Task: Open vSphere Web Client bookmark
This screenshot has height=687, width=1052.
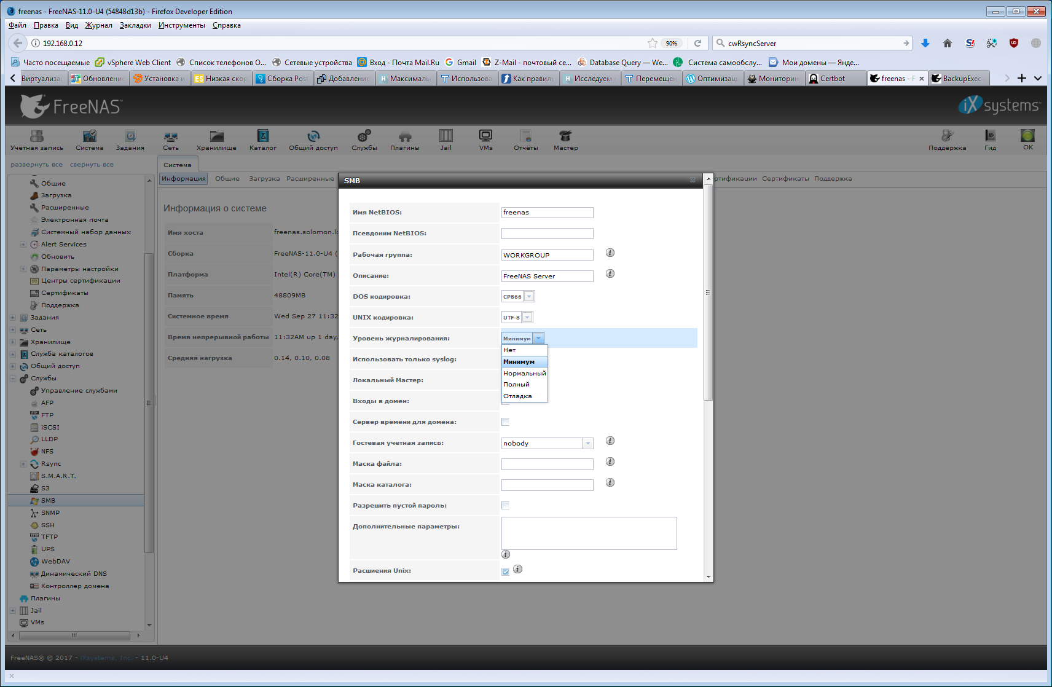Action: tap(133, 63)
